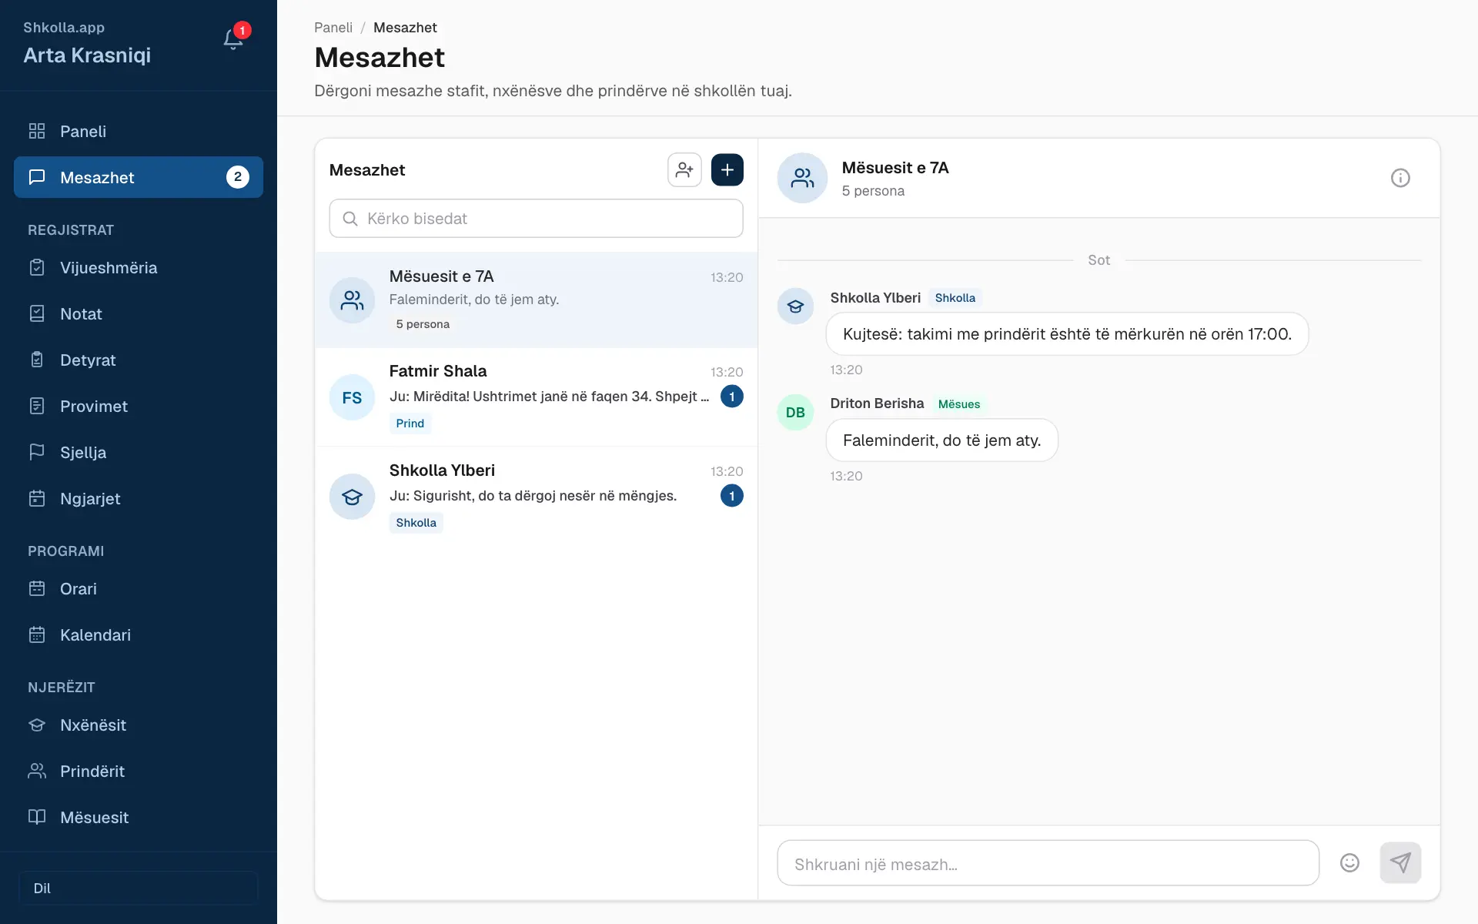Open the Fatmir Shala conversation

(x=537, y=397)
